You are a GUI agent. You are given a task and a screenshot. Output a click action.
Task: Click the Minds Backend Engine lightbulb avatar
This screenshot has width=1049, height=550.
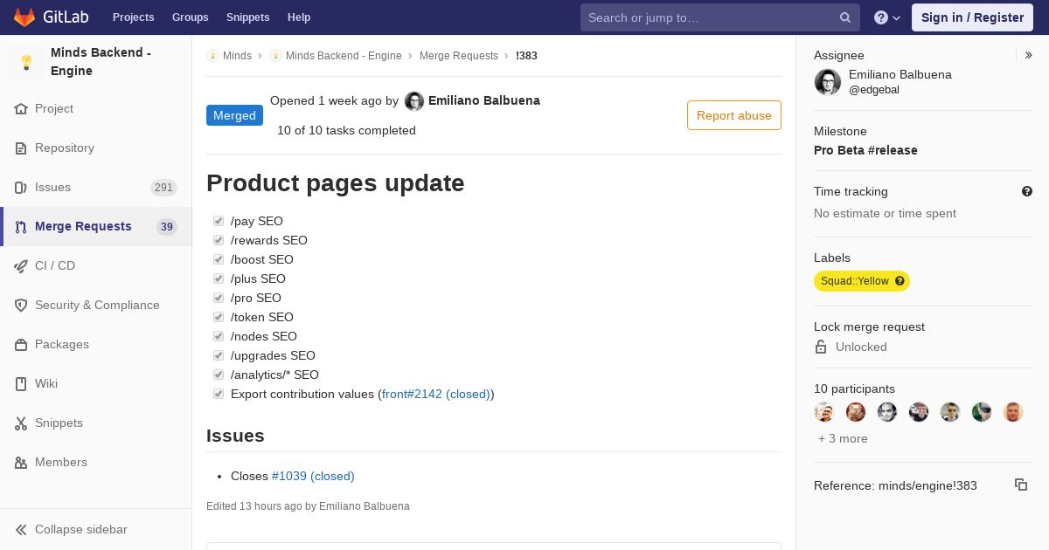26,62
